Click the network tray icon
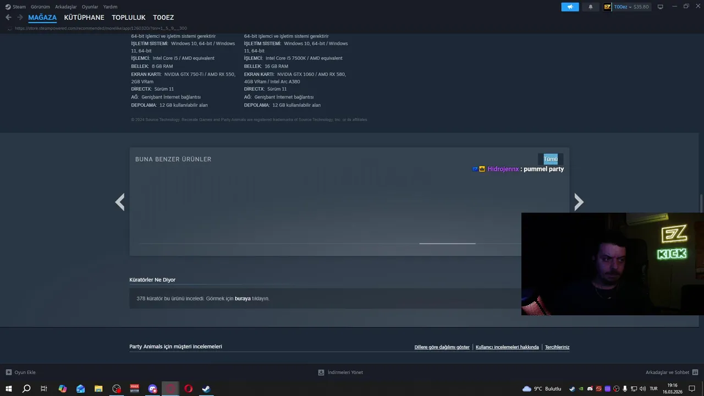Screen dimensions: 704x396 [x=634, y=389]
